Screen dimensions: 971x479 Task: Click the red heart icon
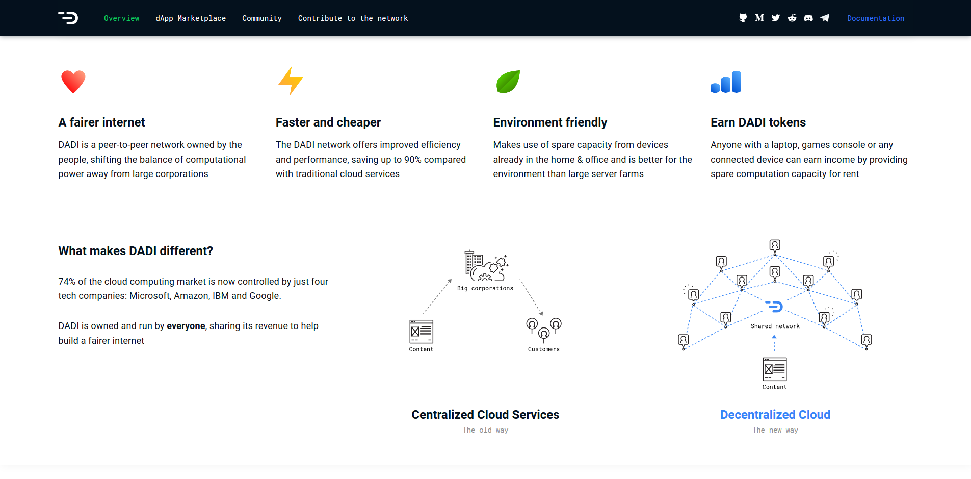(x=73, y=82)
